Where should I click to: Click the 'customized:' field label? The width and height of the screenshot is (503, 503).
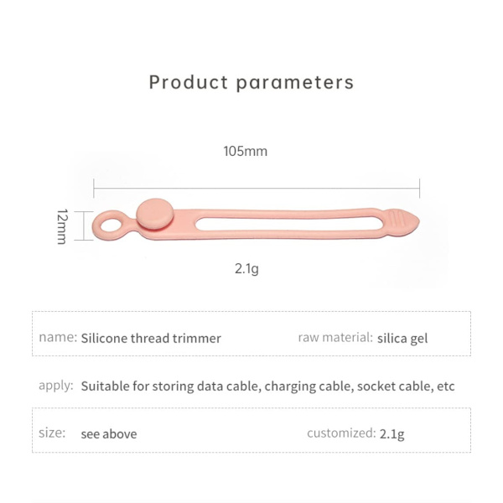pyautogui.click(x=340, y=433)
